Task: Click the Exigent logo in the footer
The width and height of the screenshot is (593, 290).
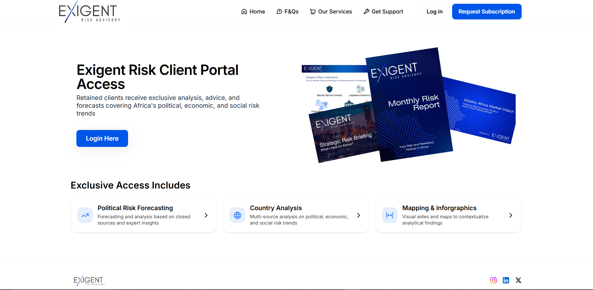Action: (x=89, y=280)
